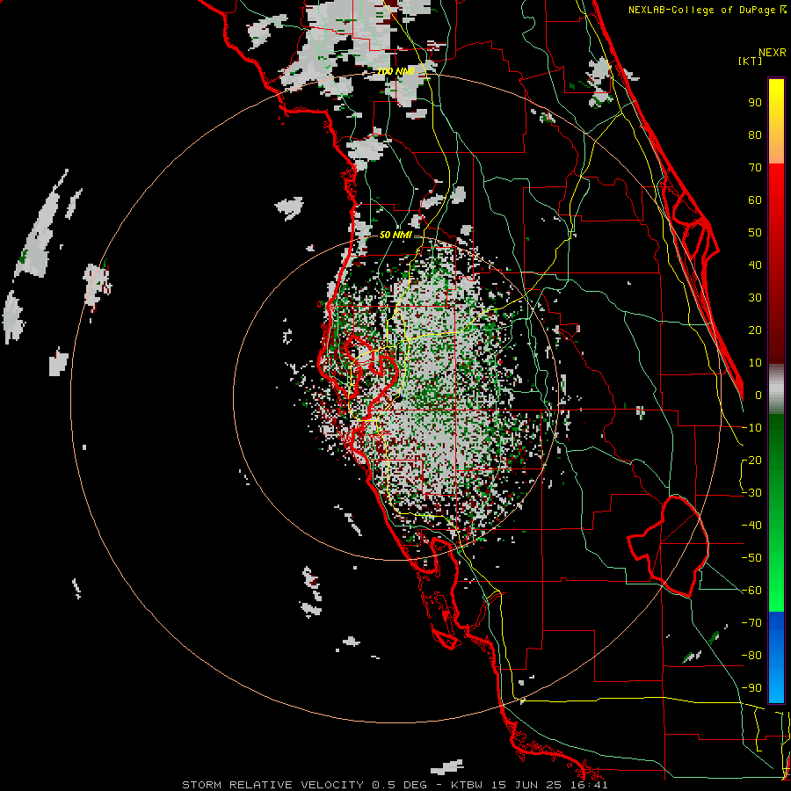The width and height of the screenshot is (791, 791).
Task: Click the positive 50 scale tick label
Action: pyautogui.click(x=755, y=233)
